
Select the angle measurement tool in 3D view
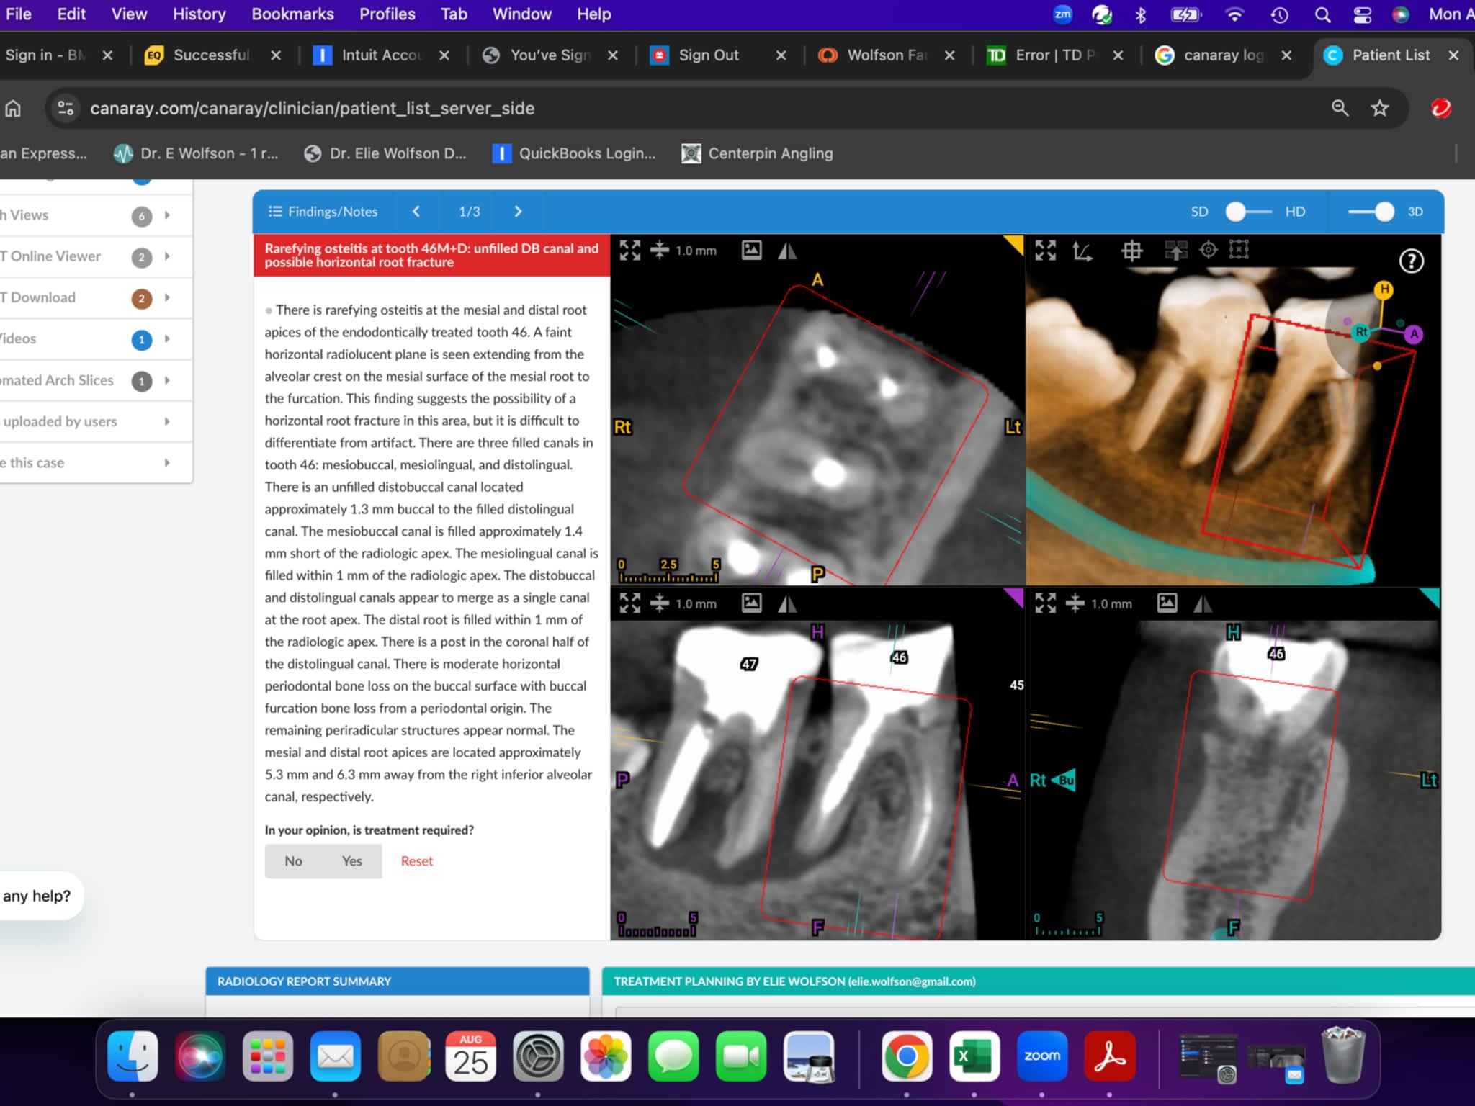point(1082,251)
